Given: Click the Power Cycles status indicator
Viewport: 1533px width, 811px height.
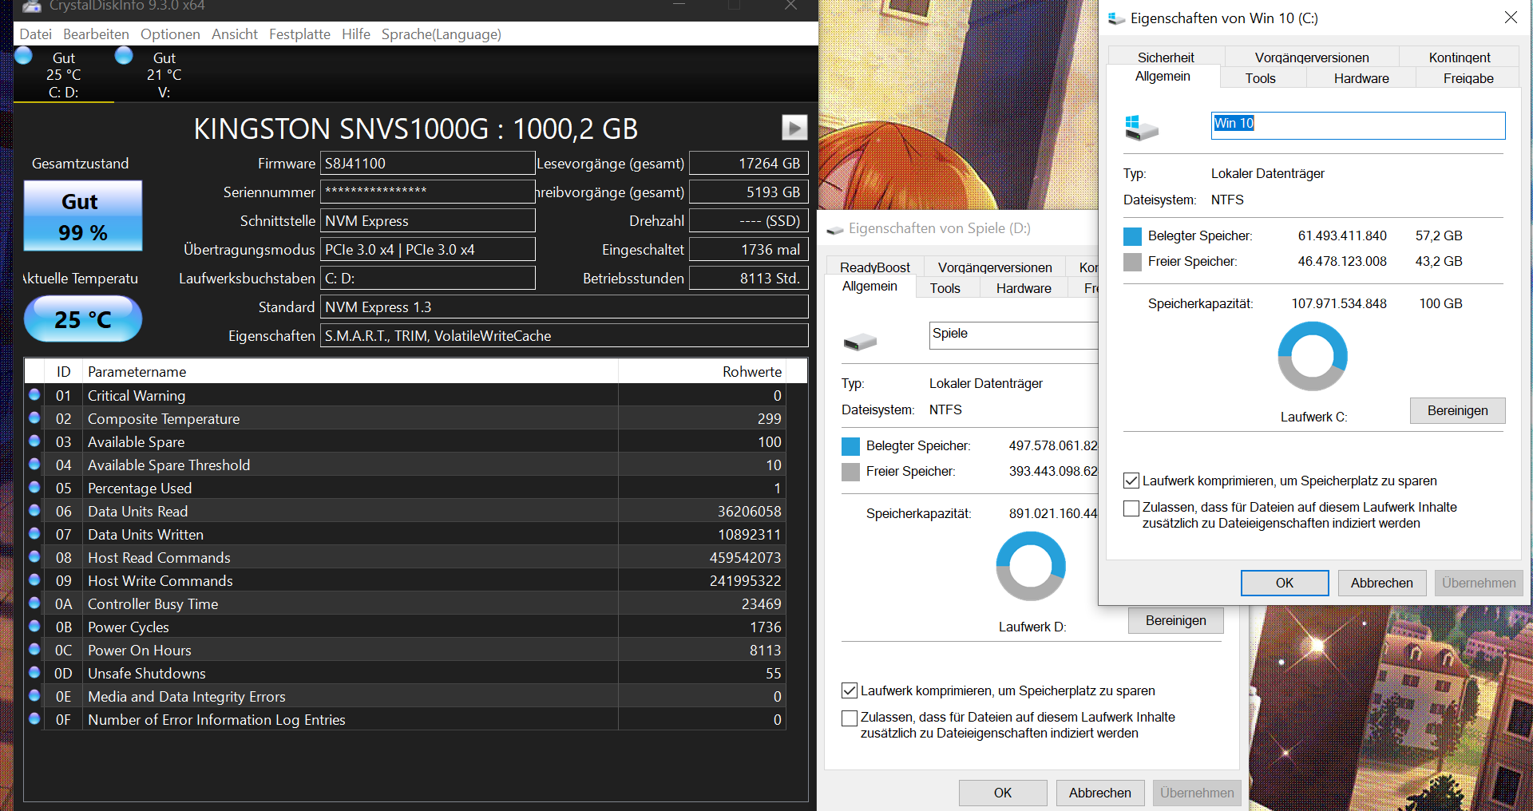Looking at the screenshot, I should coord(34,626).
